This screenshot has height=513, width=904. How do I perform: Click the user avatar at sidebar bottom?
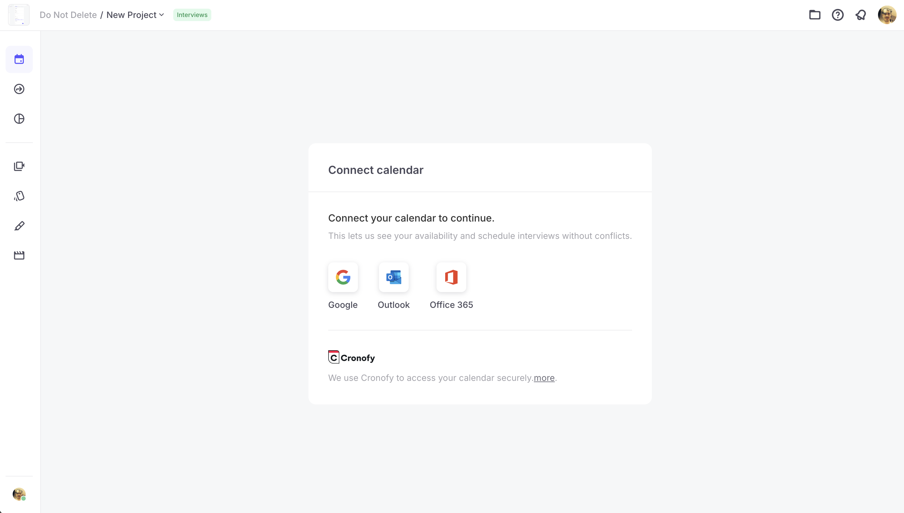click(19, 494)
